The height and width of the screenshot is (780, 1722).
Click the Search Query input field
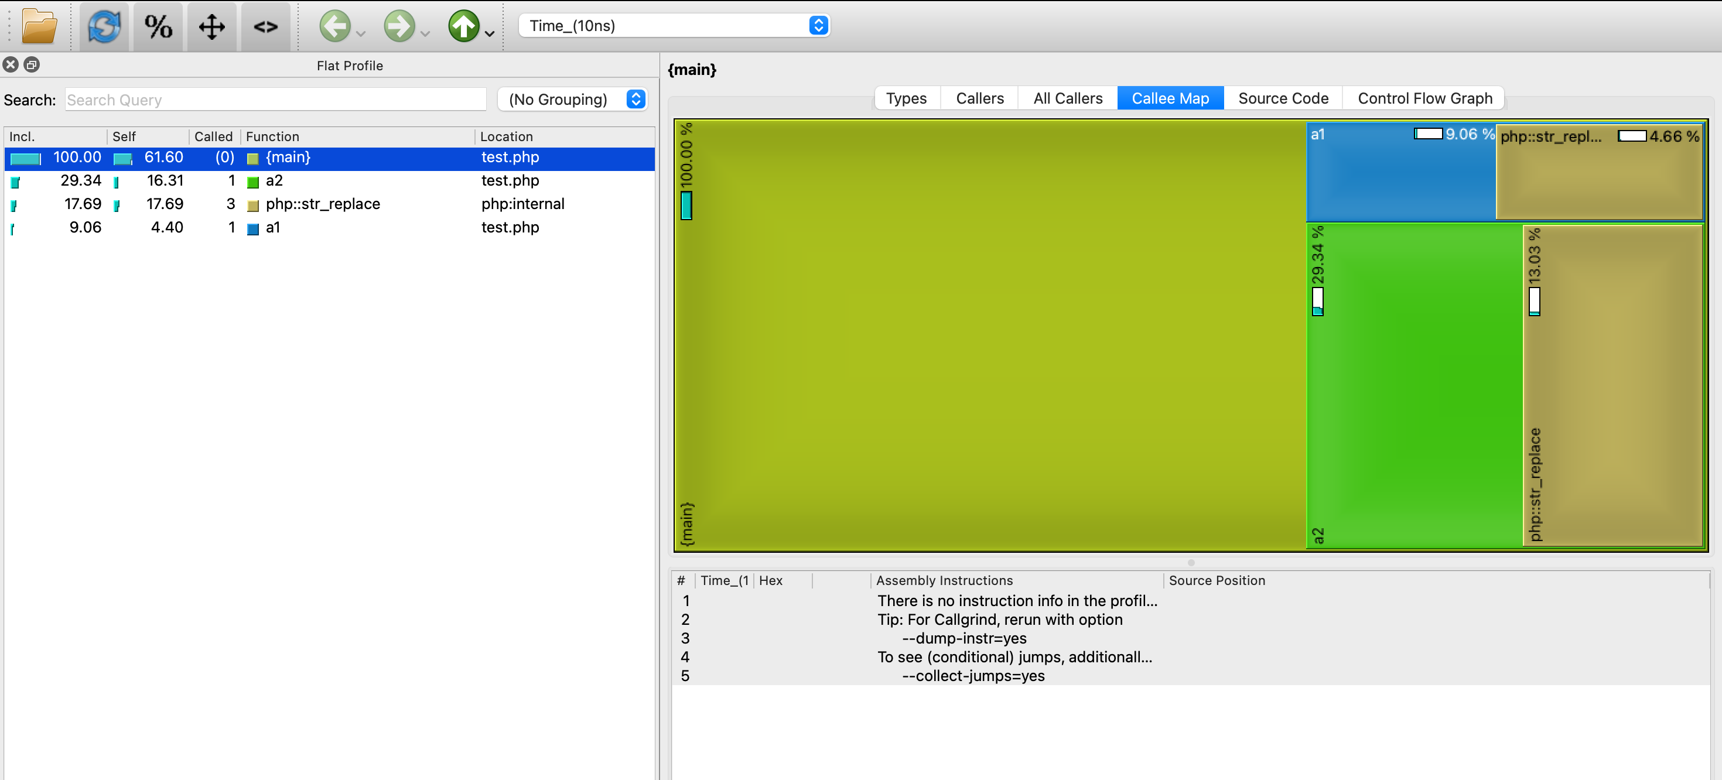[275, 100]
